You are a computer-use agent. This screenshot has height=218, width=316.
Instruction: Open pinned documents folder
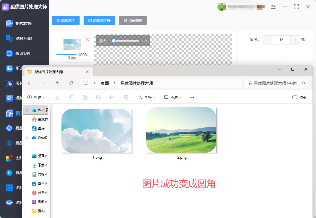40,174
